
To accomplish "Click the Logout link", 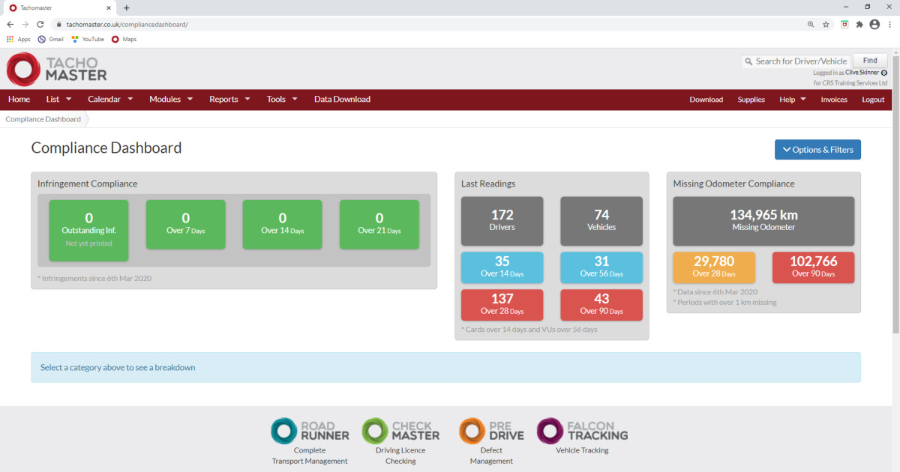I will [x=873, y=100].
